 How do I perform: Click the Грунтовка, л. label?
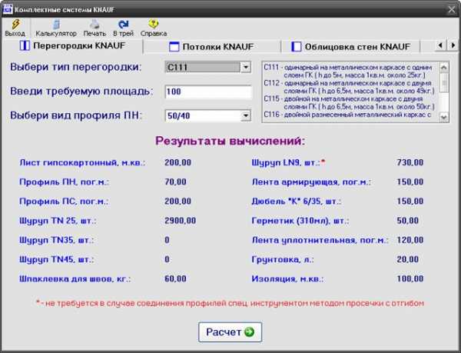(x=283, y=260)
